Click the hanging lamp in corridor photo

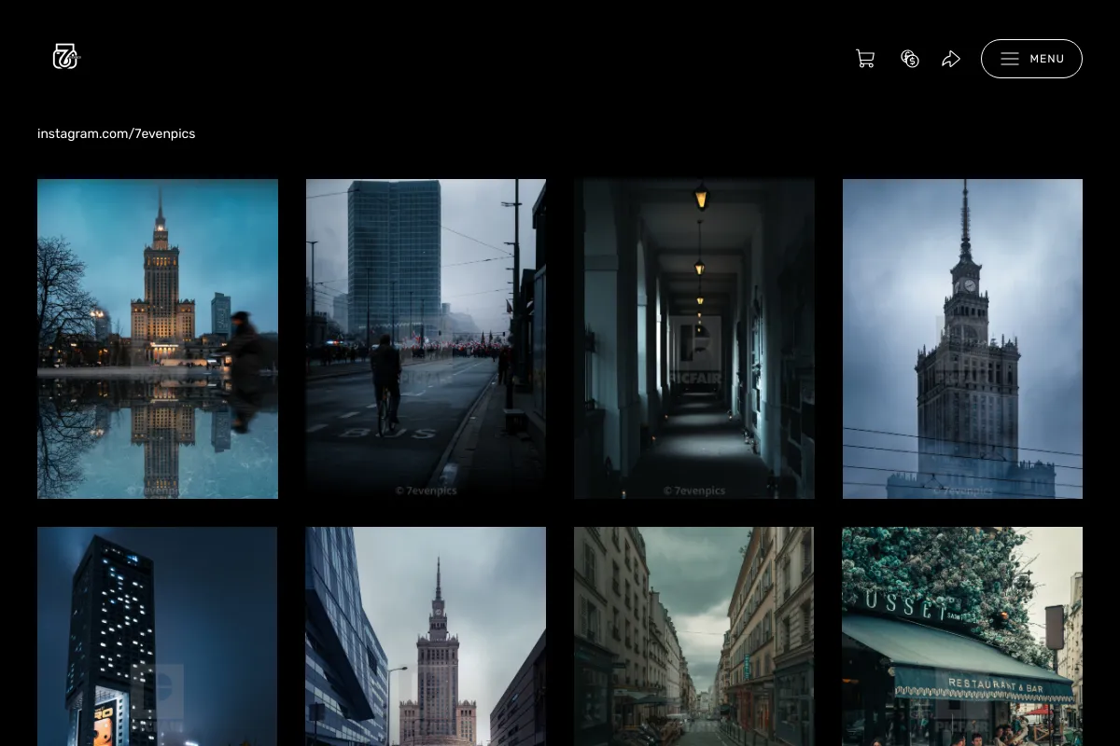[702, 197]
